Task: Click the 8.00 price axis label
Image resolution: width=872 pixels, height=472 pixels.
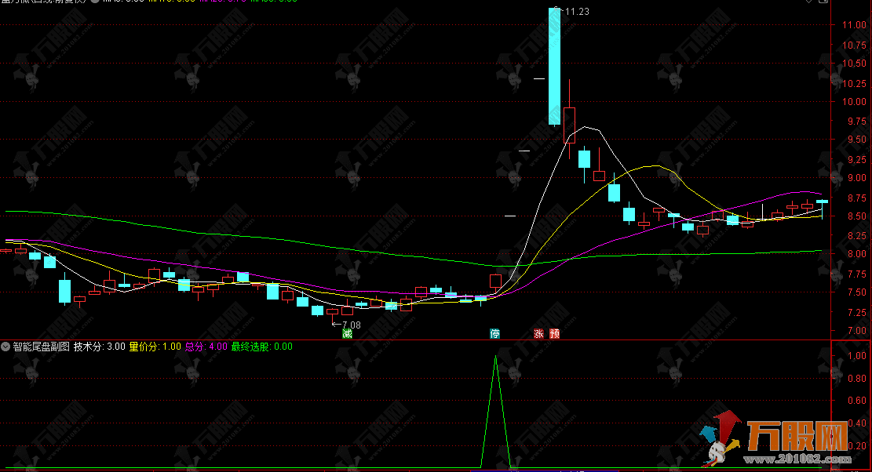Action: 854,254
